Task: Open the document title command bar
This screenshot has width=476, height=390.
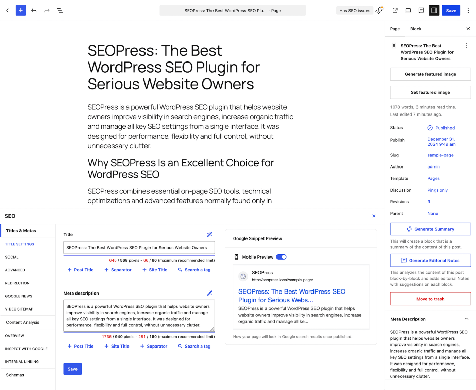Action: (x=233, y=11)
